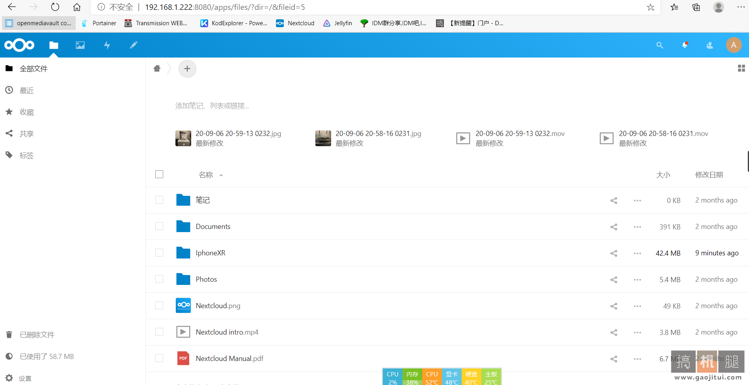749x385 pixels.
Task: Open Nextcloud Manual.pdf
Action: (229, 359)
